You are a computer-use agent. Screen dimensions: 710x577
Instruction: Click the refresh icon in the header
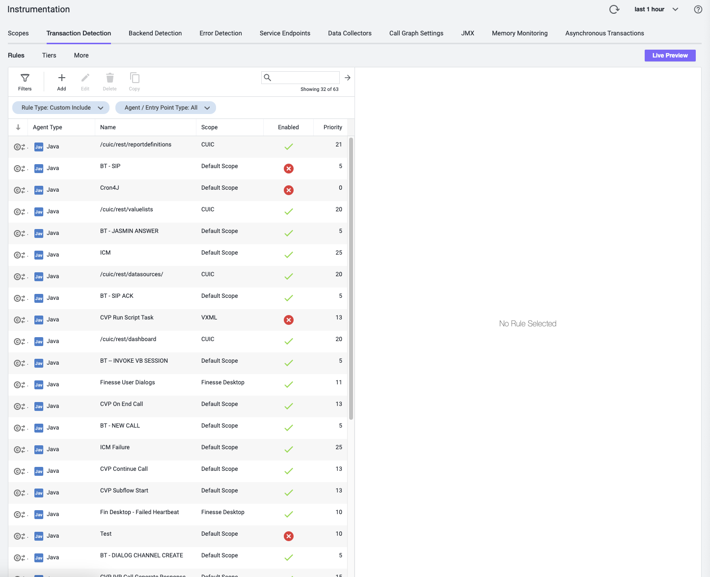(614, 9)
